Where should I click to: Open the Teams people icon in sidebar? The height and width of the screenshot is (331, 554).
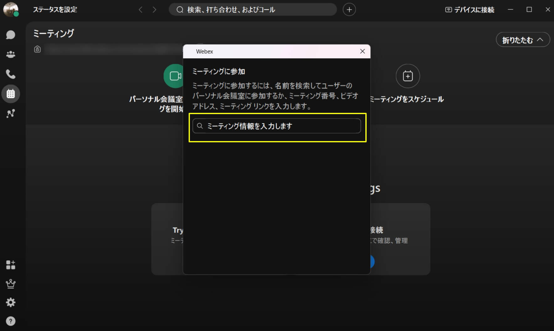point(11,55)
